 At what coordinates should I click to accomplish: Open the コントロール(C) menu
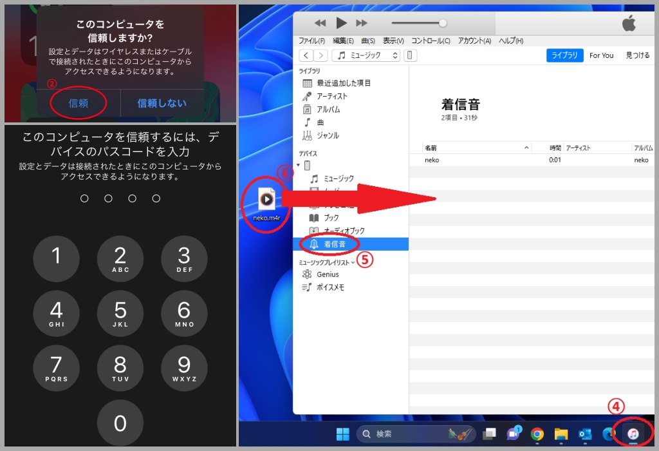tap(431, 41)
